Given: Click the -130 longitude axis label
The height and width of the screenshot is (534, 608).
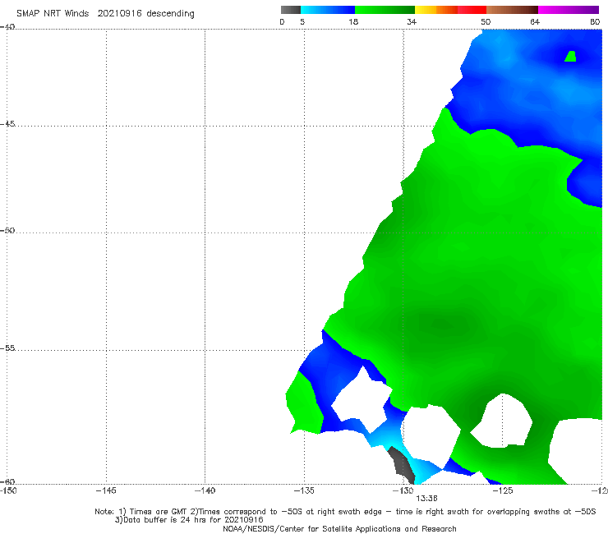Looking at the screenshot, I should [x=403, y=490].
